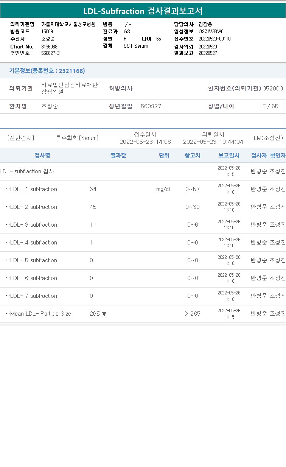The image size is (286, 467).
Task: Choose the LDL- 4 subfraction row
Action: 33,243
